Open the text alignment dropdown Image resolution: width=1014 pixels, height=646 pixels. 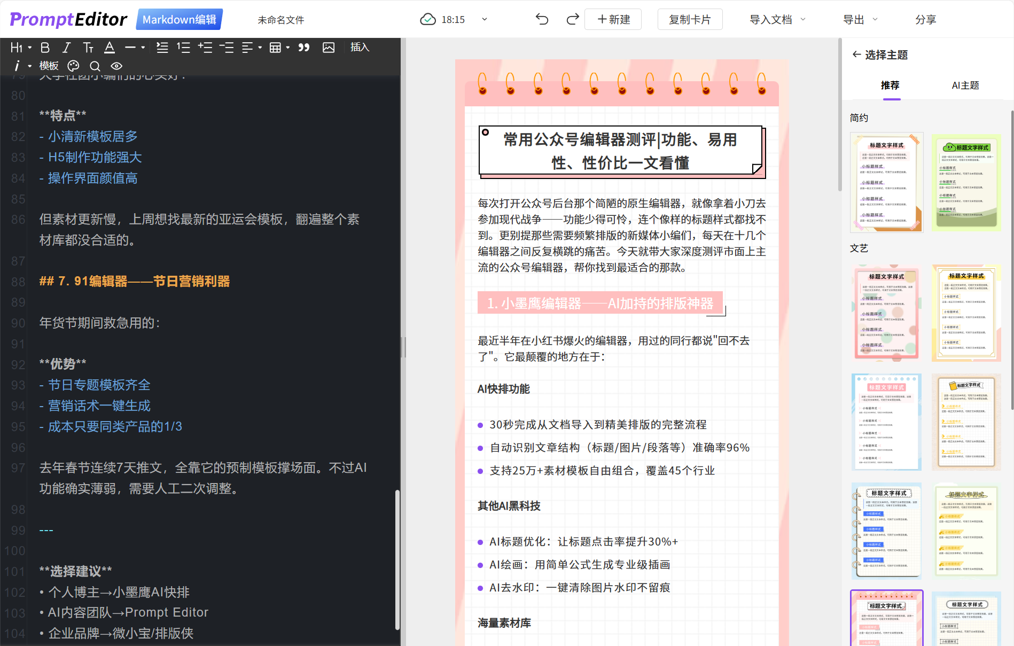252,48
